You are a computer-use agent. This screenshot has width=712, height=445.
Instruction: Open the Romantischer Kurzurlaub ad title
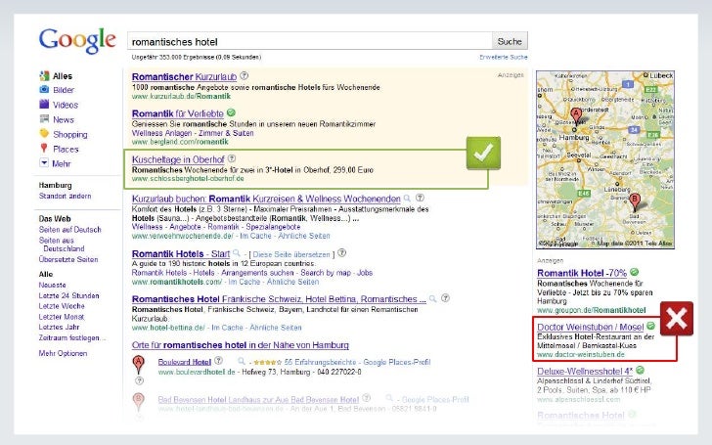coord(184,76)
